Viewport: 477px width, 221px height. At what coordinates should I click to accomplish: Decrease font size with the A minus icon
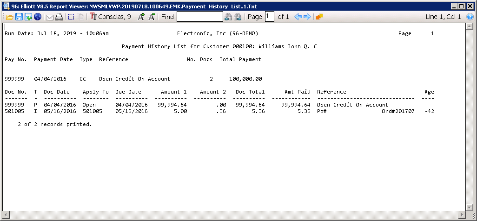[152, 17]
